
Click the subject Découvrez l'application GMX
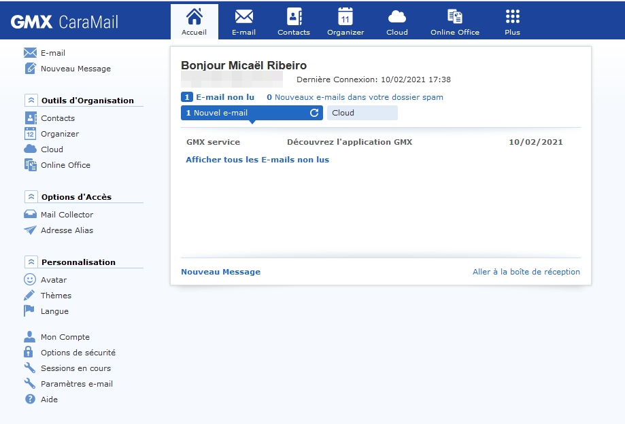tap(350, 142)
